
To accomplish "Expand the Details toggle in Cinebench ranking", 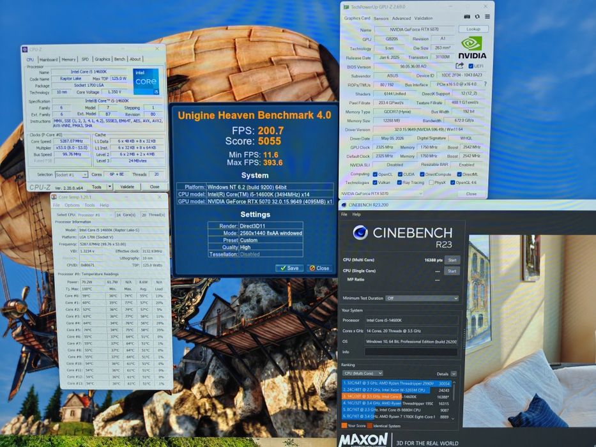I will [x=454, y=374].
